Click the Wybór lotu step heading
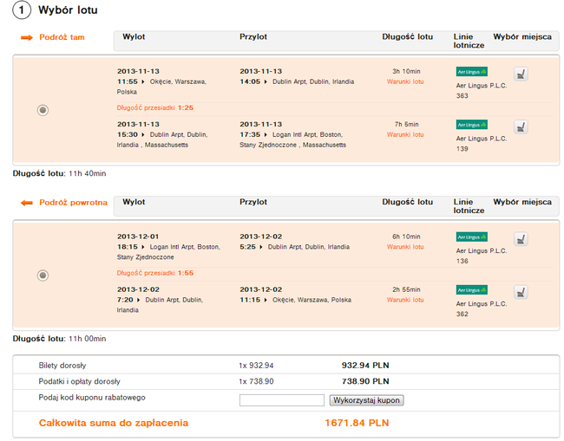This screenshot has height=441, width=564. 68,10
